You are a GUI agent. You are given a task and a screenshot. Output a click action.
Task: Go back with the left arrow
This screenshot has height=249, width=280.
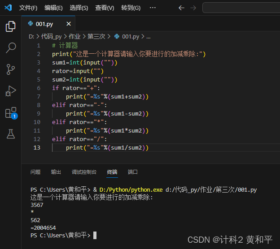point(181,8)
